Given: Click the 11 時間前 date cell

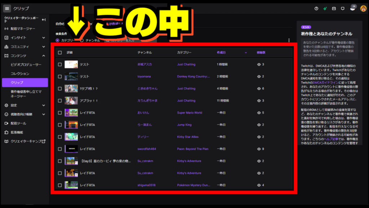Looking at the screenshot, I should tap(223, 101).
